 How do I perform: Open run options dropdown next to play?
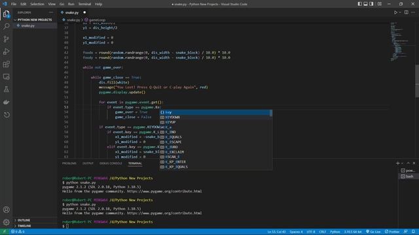[400, 12]
